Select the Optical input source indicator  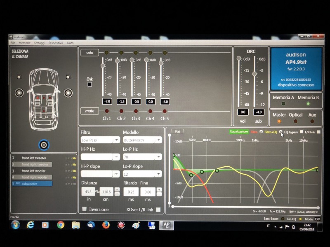[295, 121]
